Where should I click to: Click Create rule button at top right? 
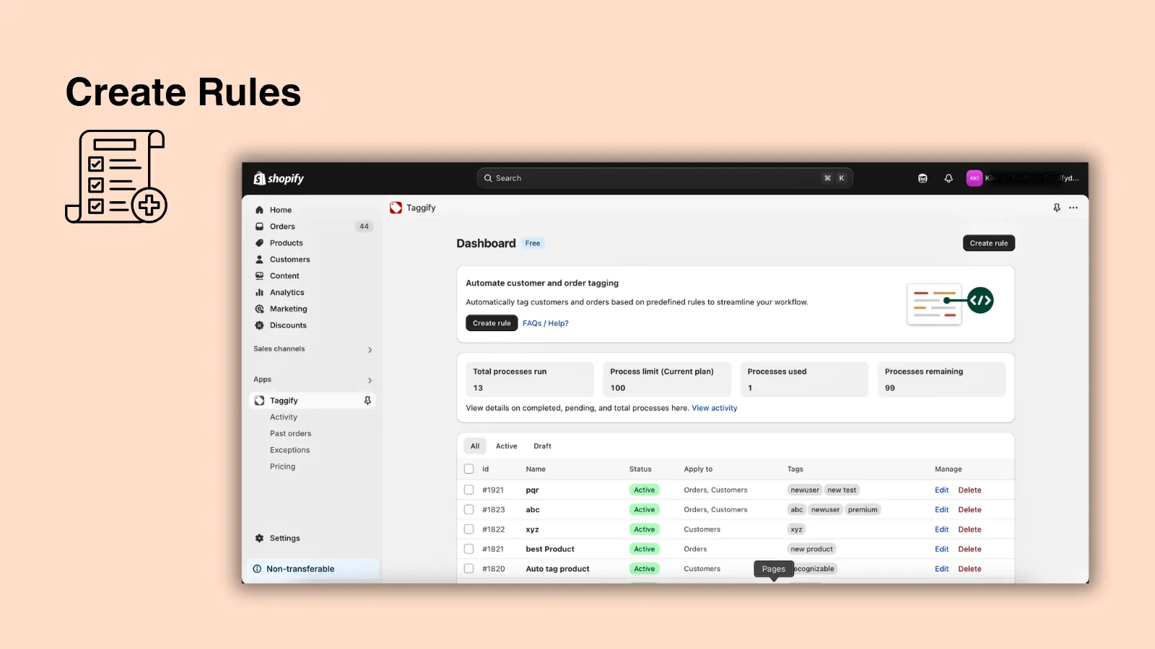tap(989, 243)
